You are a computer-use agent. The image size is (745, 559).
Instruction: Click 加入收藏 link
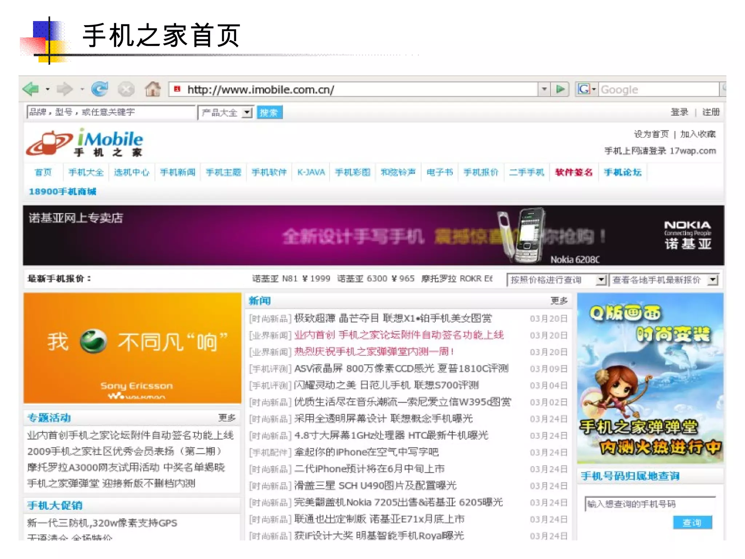click(698, 134)
